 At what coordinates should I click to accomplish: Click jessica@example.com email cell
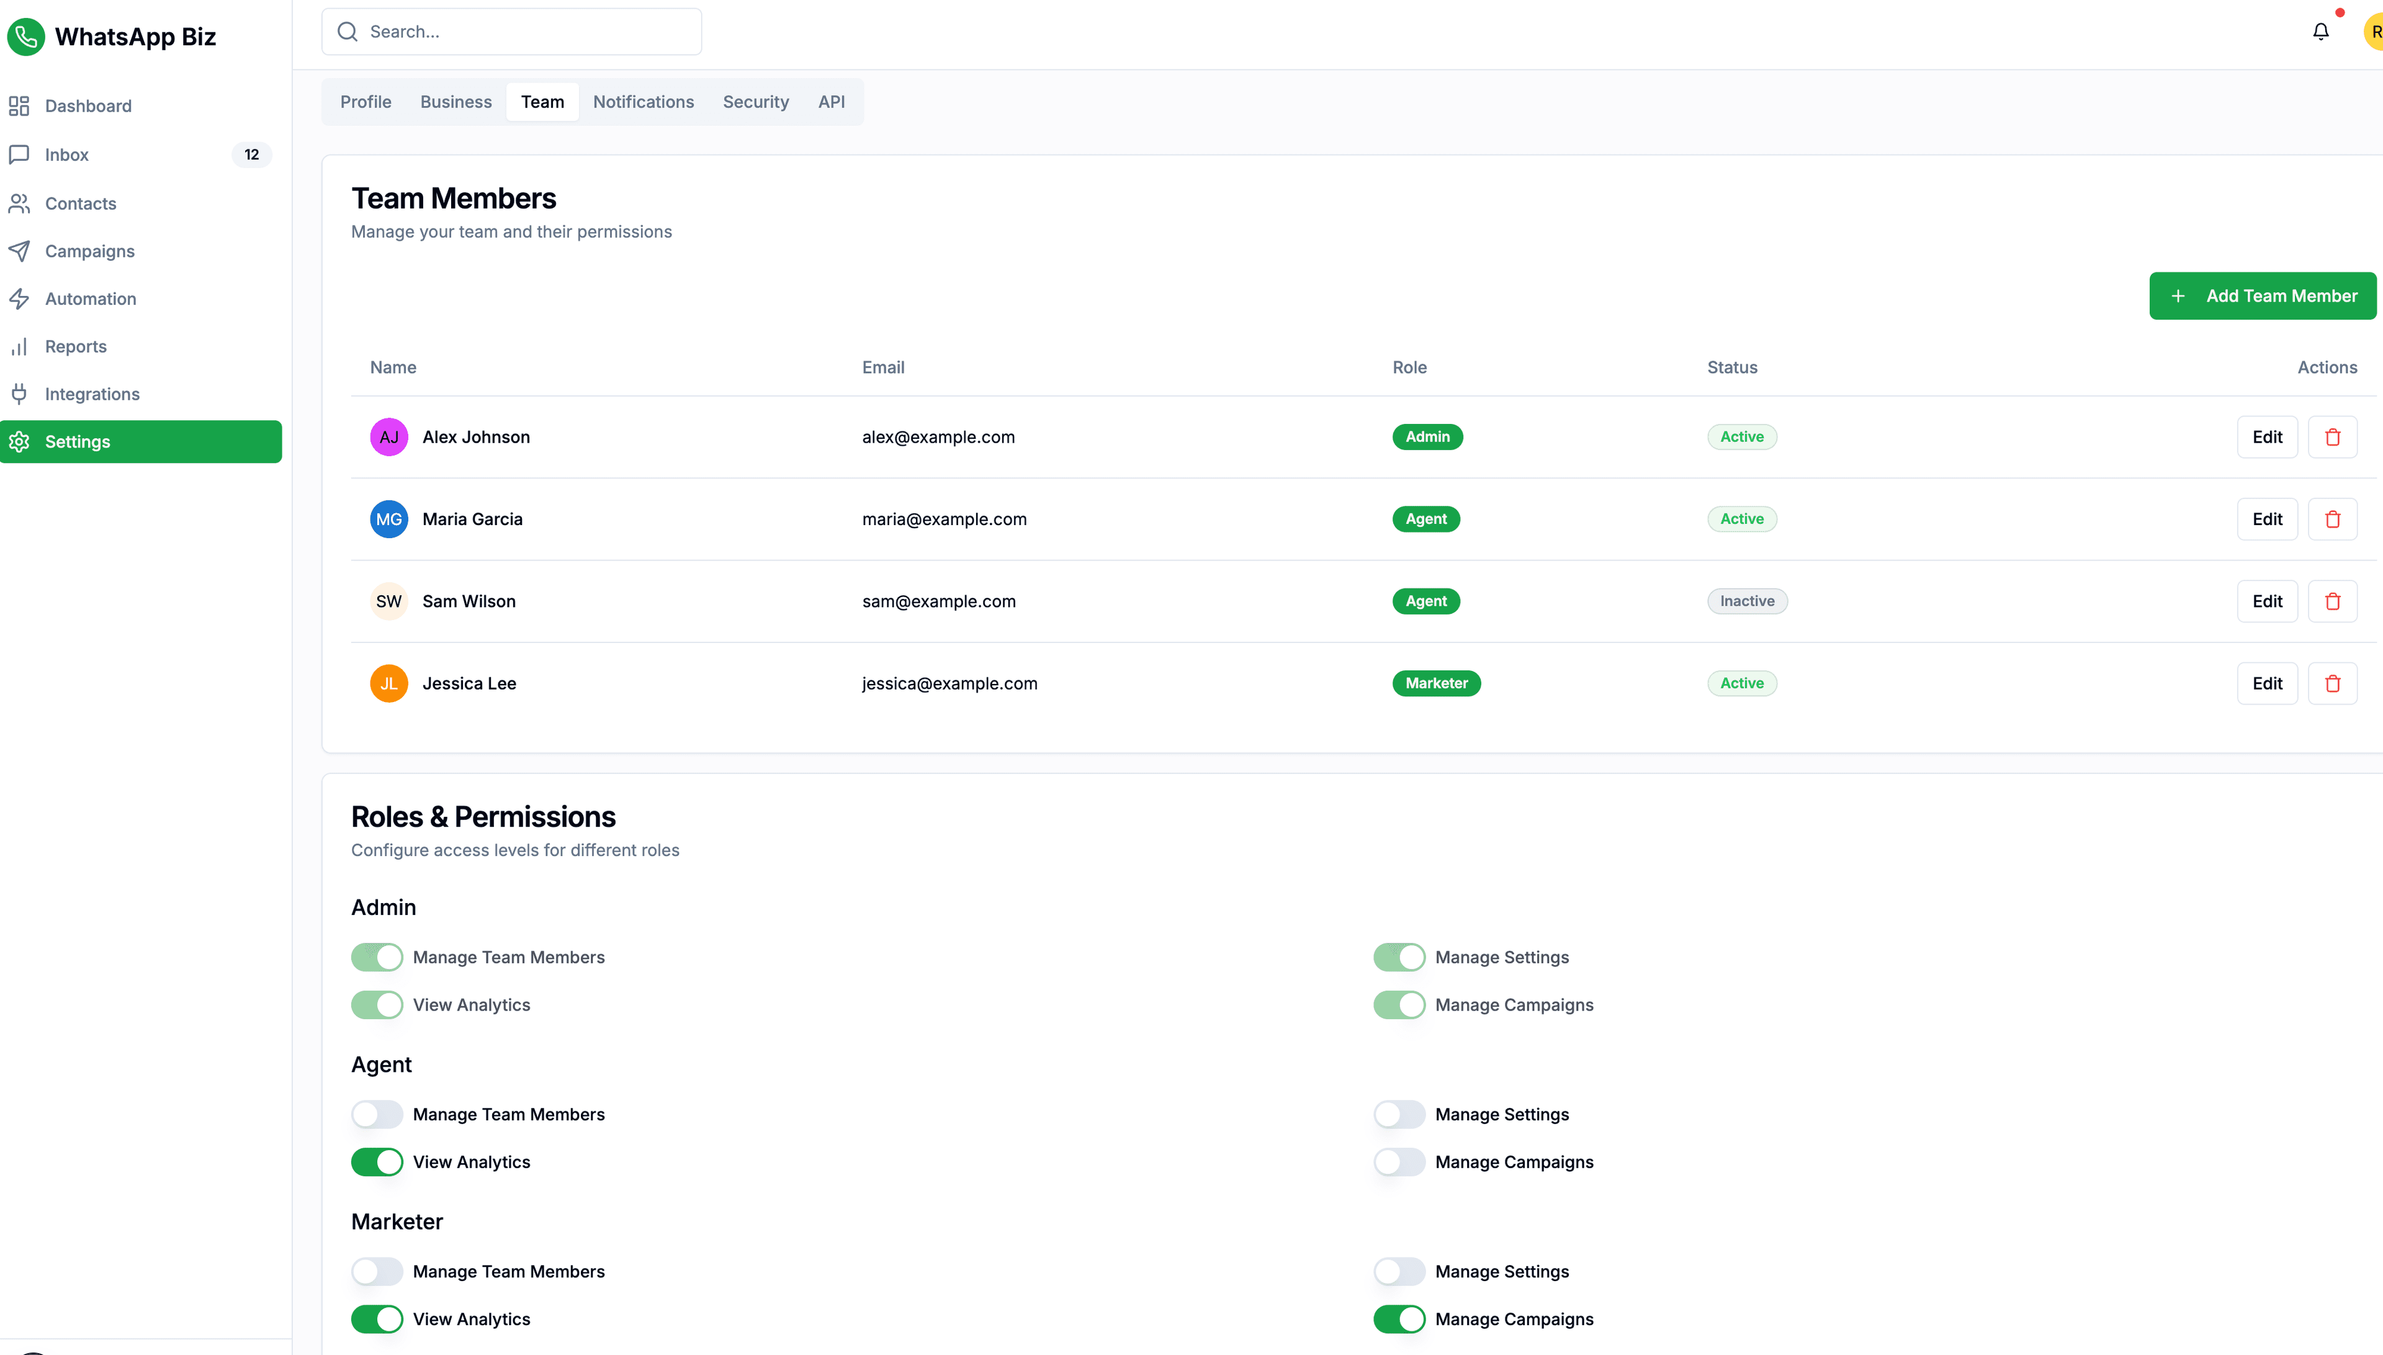pos(949,683)
